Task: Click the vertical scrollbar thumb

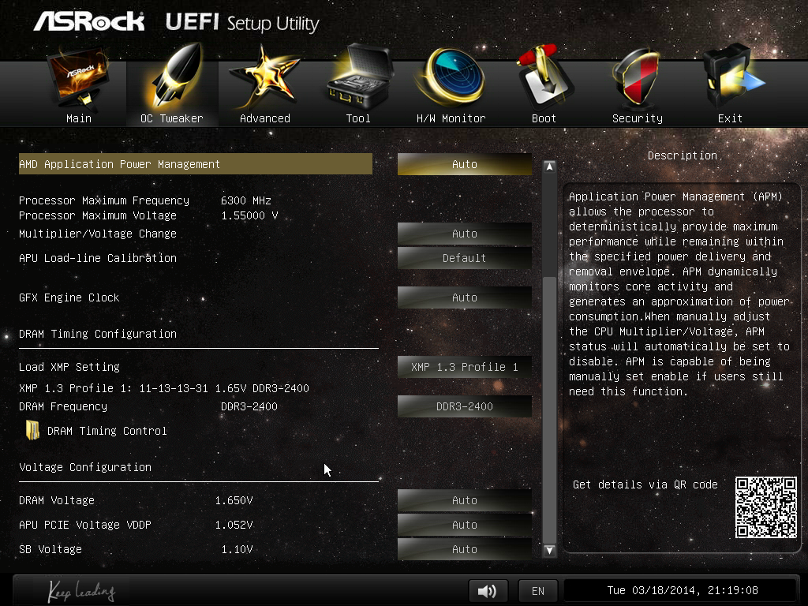Action: 549,410
